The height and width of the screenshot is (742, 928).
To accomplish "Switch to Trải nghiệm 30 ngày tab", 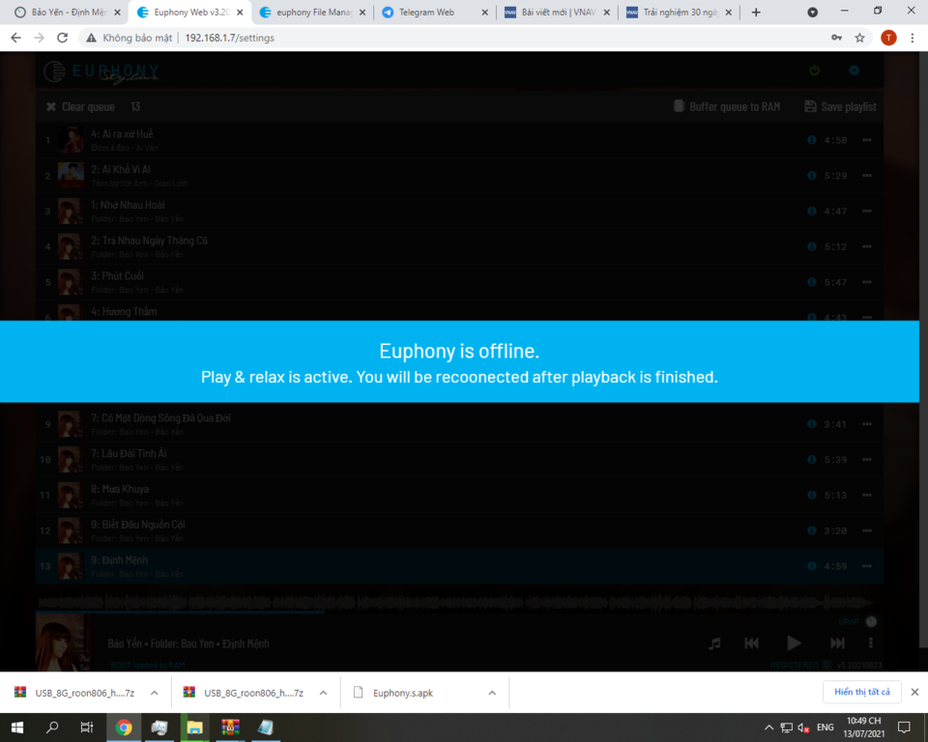I will click(x=679, y=12).
